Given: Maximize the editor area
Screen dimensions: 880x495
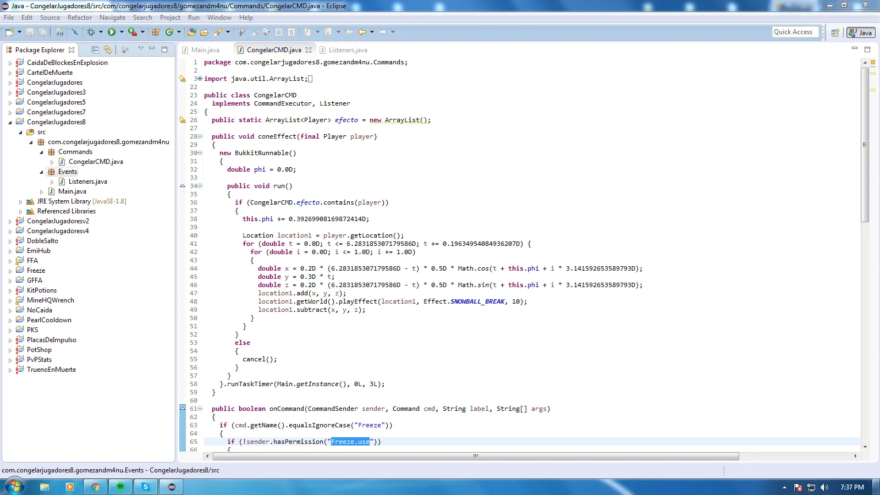Looking at the screenshot, I should click(x=867, y=50).
